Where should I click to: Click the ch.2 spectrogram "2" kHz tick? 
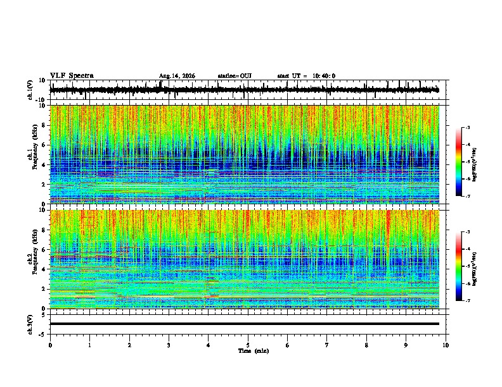pos(44,289)
